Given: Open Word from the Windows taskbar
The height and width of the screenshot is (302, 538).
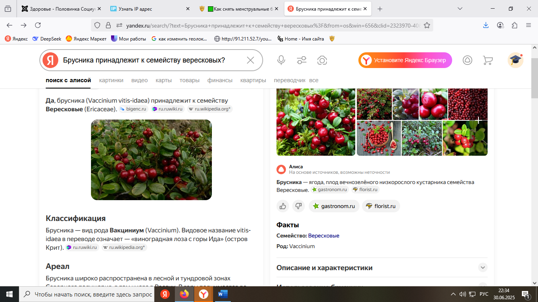Looking at the screenshot, I should pos(223,294).
